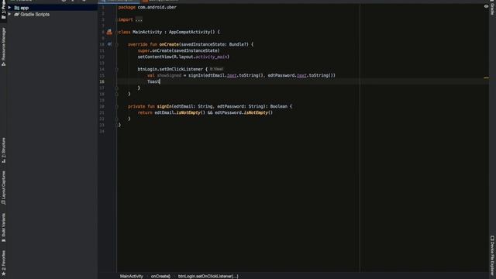Click the text property after edtEmail
496x279 pixels.
tap(232, 75)
